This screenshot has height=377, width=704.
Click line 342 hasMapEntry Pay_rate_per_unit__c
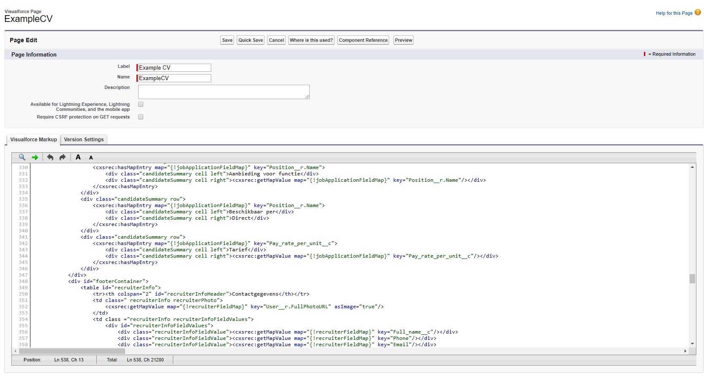215,243
